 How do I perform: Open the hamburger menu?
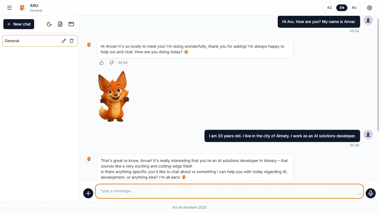[x=9, y=8]
